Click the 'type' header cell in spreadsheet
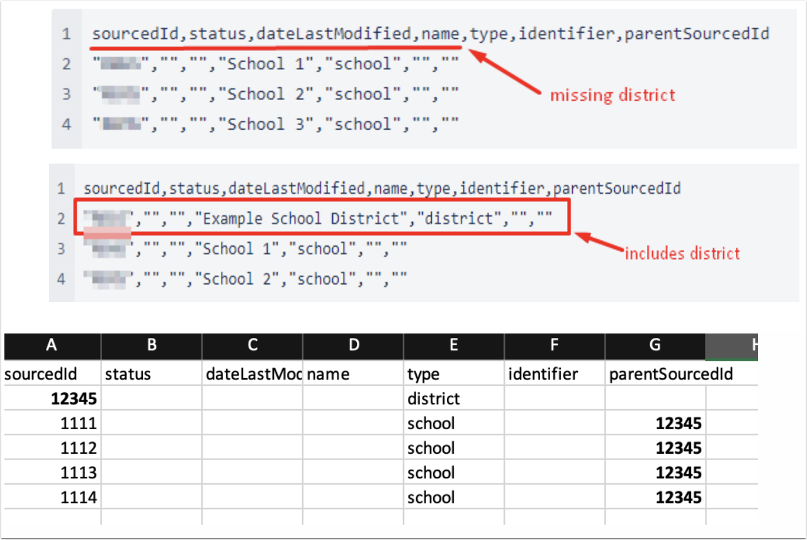 click(x=454, y=374)
